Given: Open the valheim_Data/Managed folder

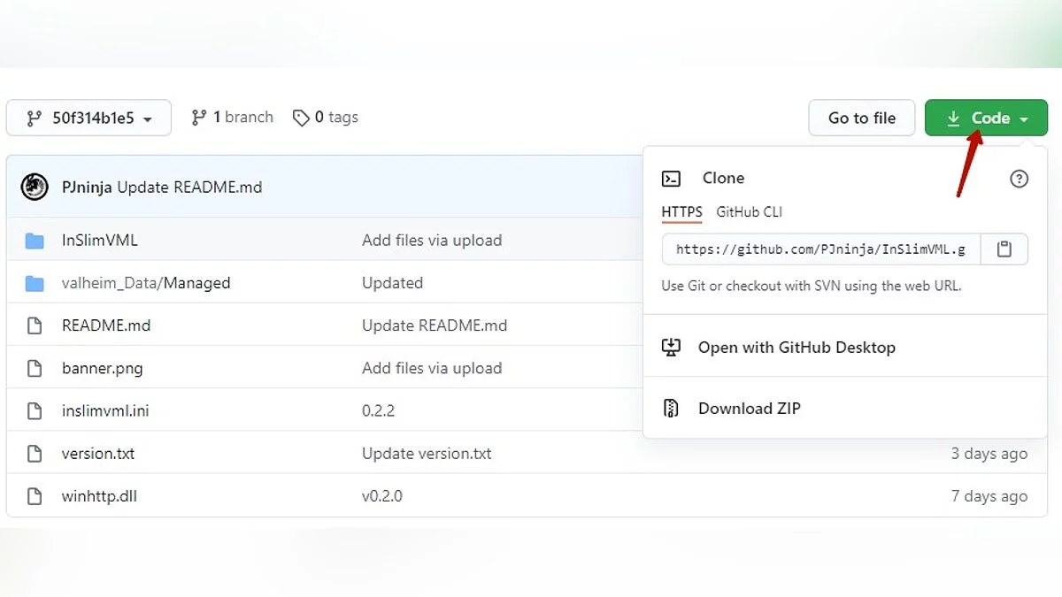Looking at the screenshot, I should point(146,283).
